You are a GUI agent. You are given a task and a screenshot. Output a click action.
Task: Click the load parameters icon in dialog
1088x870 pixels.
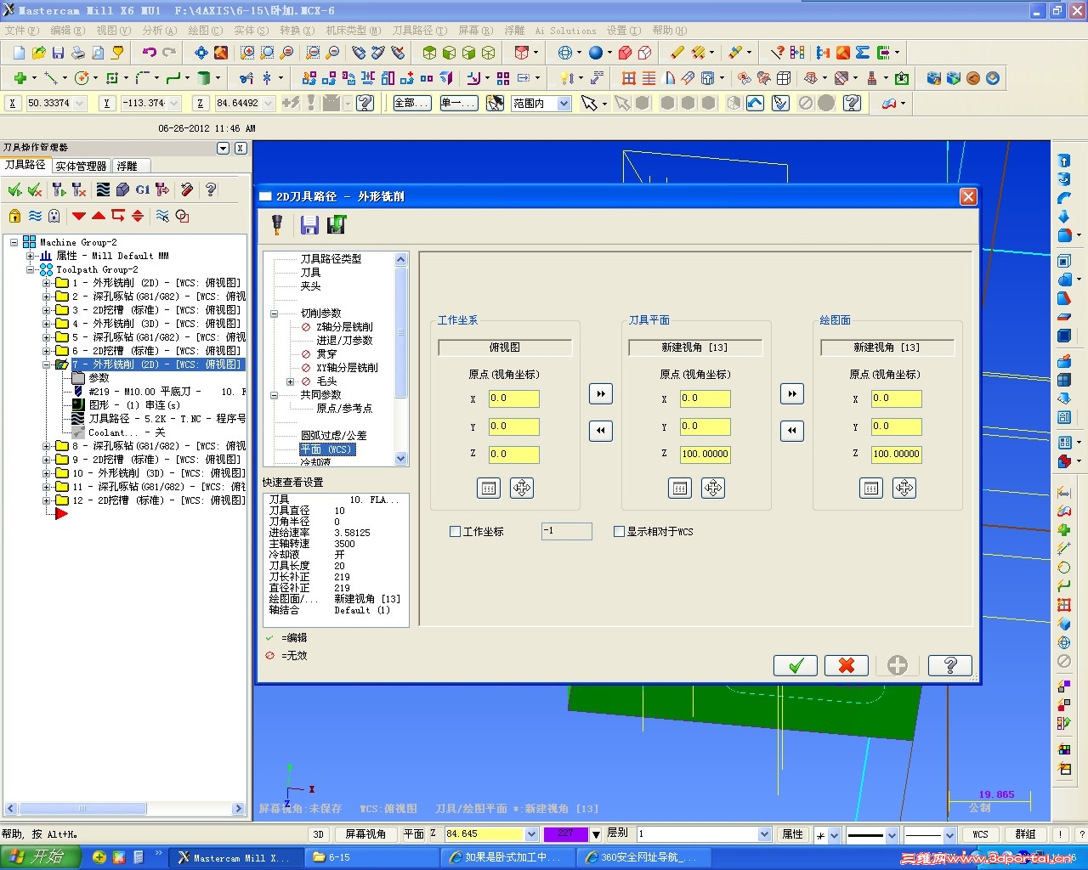pyautogui.click(x=337, y=224)
